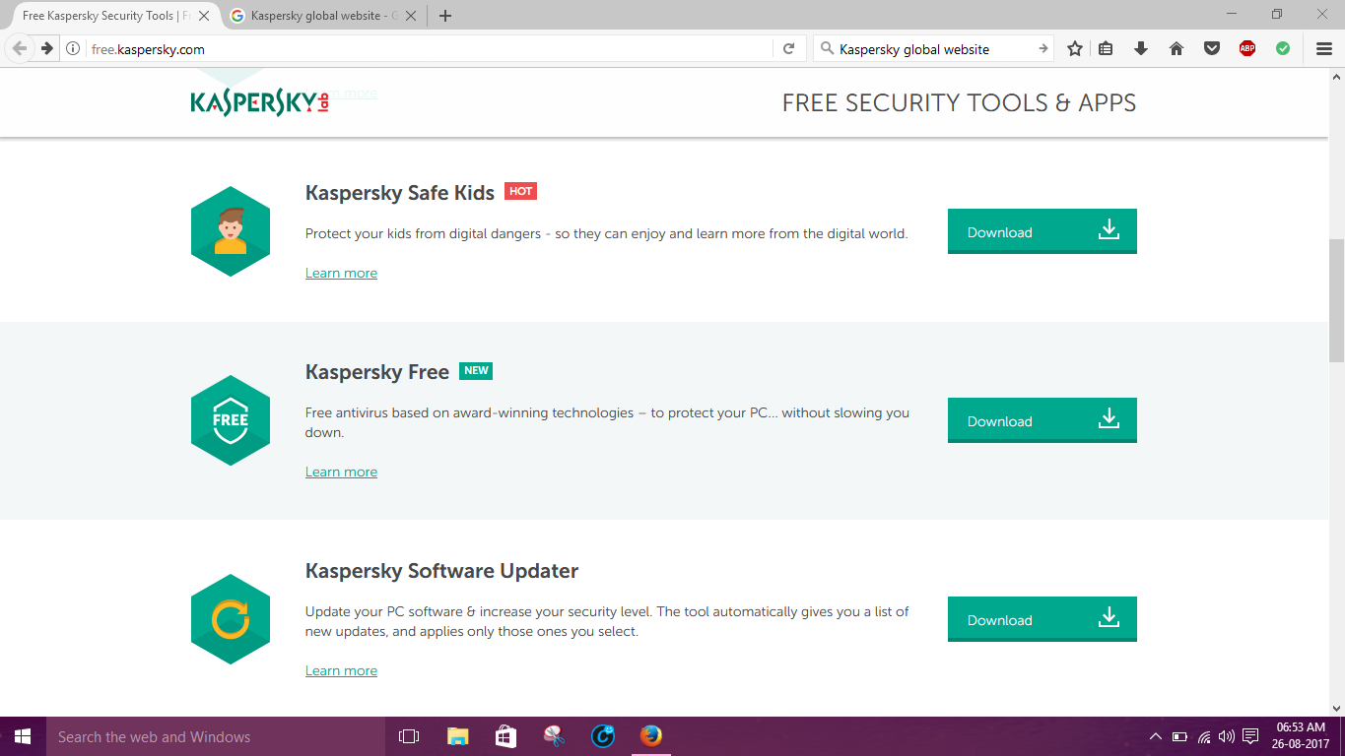This screenshot has height=756, width=1345.
Task: Save the page to Pocket
Action: click(1212, 48)
